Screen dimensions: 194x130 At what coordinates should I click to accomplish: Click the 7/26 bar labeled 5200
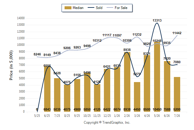(x=177, y=94)
